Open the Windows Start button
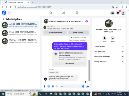 3,94
